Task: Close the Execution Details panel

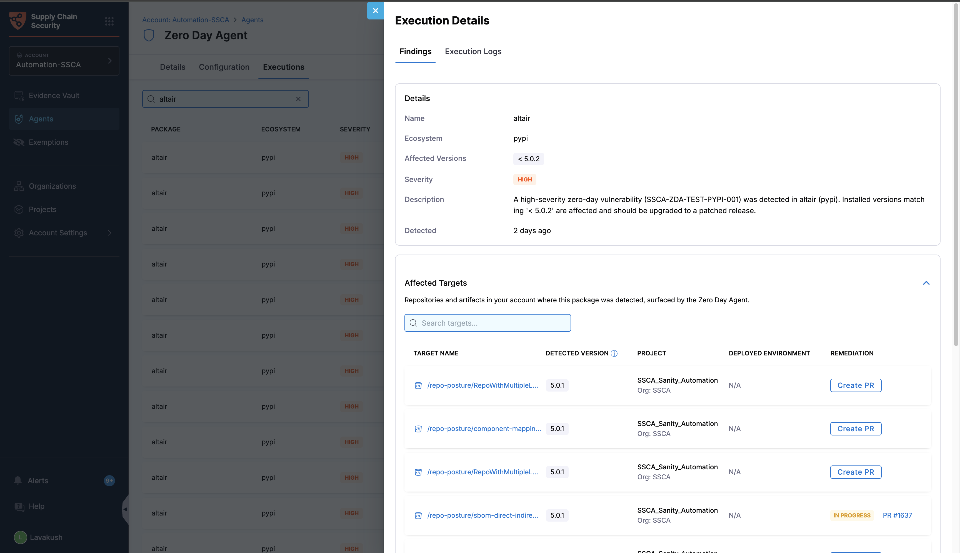Action: click(375, 11)
